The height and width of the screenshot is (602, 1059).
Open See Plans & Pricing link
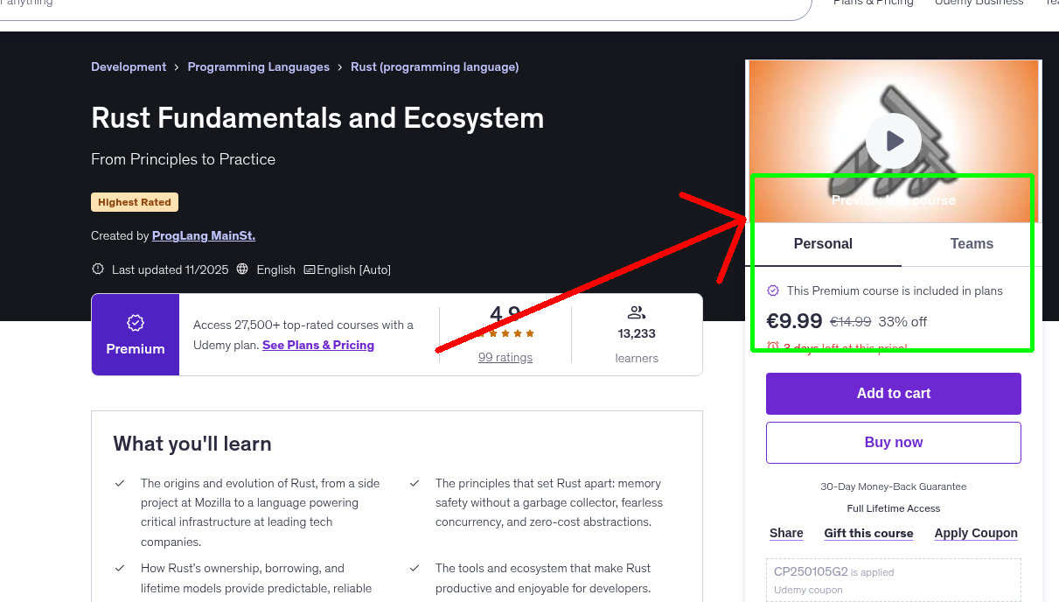(x=317, y=345)
